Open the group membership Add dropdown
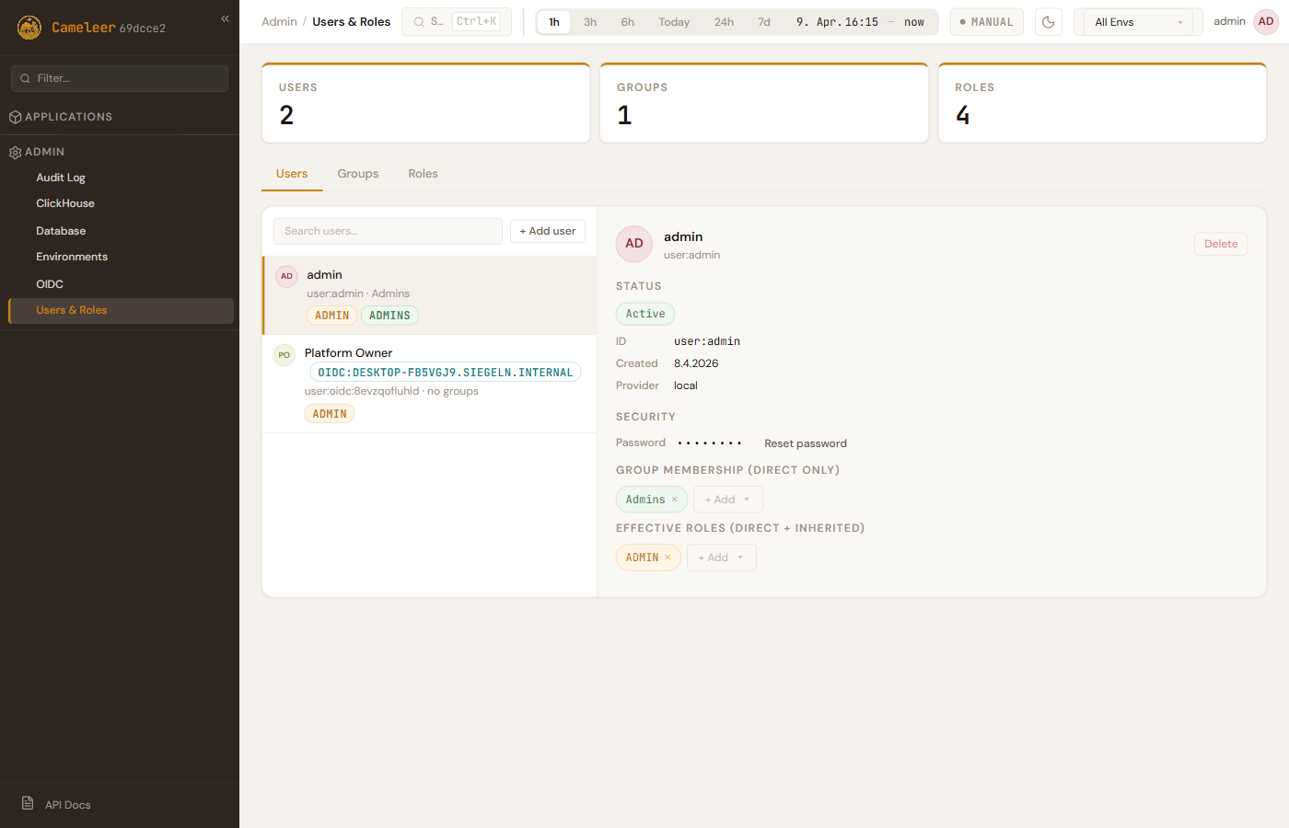Screen dimensions: 1289x828 click(727, 500)
